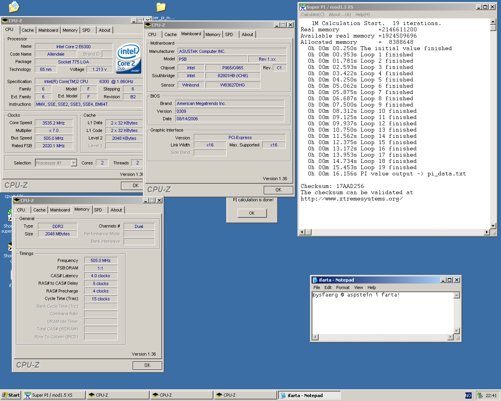
Task: Click the memory Frequency 505.0 MHz value
Action: coord(101,260)
